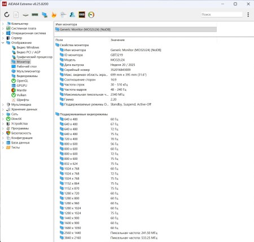The width and height of the screenshot is (254, 242).
Task: Click the Свойства монитора group header
Action: tap(72, 45)
